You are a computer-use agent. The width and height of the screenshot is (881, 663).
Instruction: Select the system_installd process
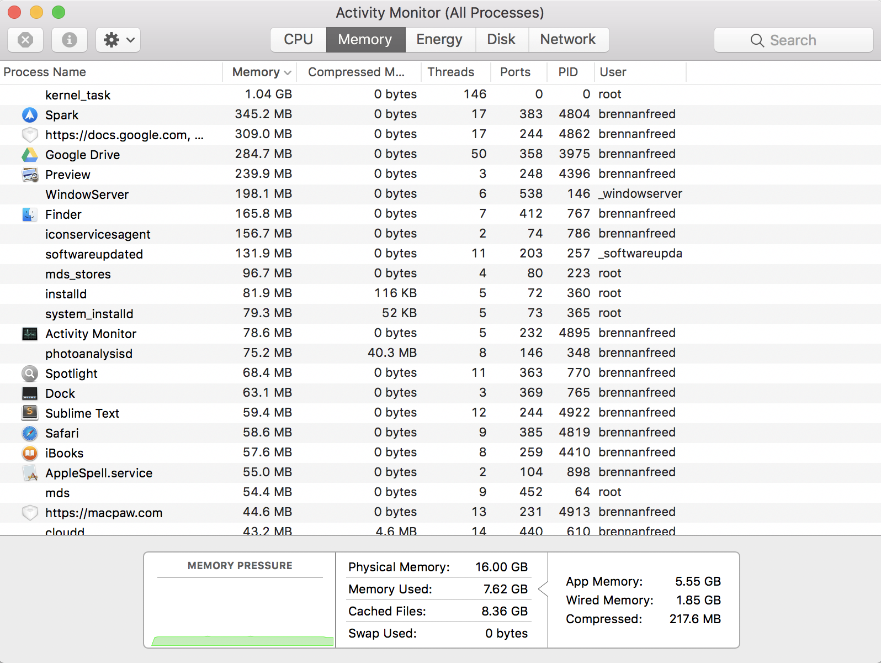[x=440, y=314]
